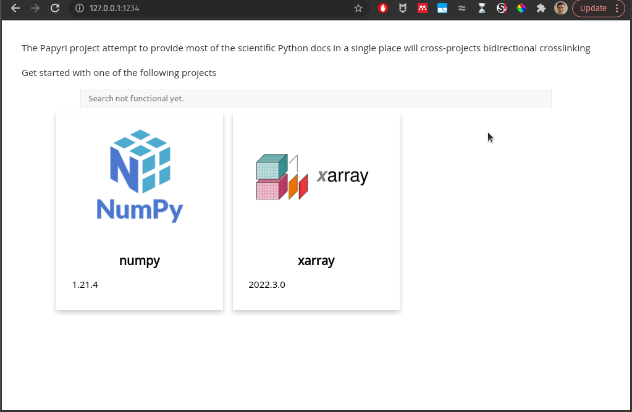Open the shield-shaped extension icon
The image size is (632, 412).
coord(403,8)
